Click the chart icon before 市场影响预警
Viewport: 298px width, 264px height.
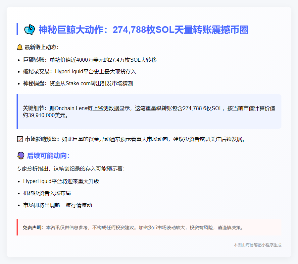pos(20,139)
